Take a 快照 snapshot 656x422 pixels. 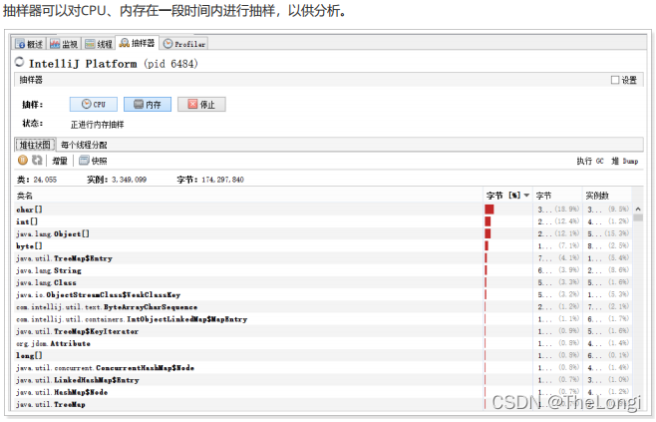point(93,161)
